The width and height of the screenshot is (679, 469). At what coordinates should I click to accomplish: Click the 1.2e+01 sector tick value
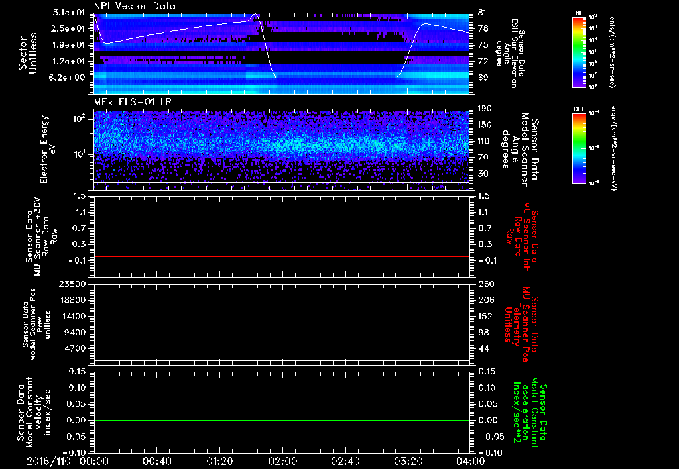[68, 62]
